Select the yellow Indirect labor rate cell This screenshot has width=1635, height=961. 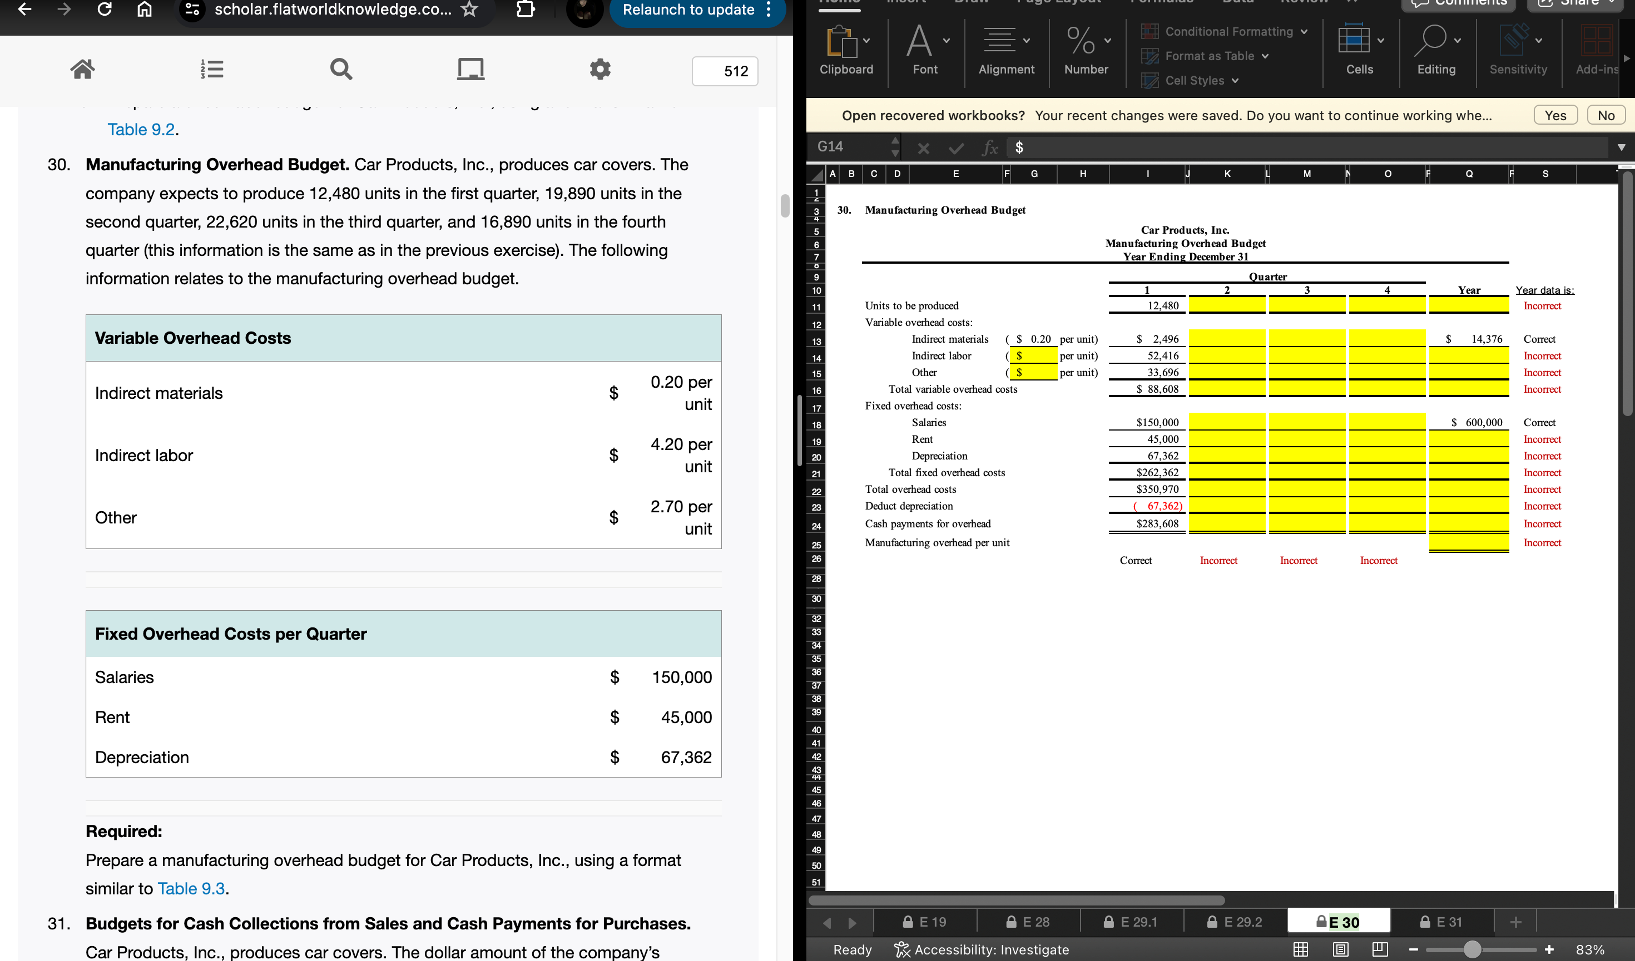point(1033,356)
